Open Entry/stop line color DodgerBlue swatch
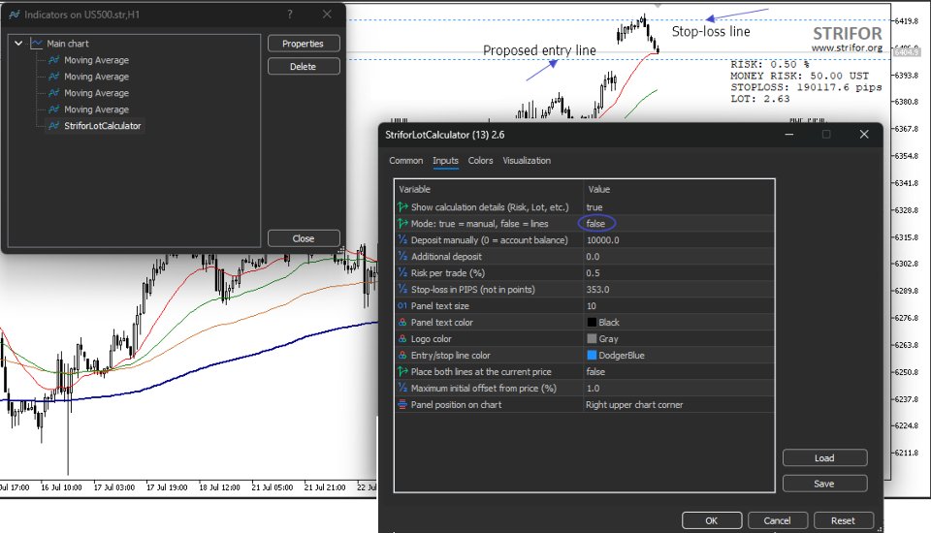This screenshot has height=533, width=931. point(592,355)
